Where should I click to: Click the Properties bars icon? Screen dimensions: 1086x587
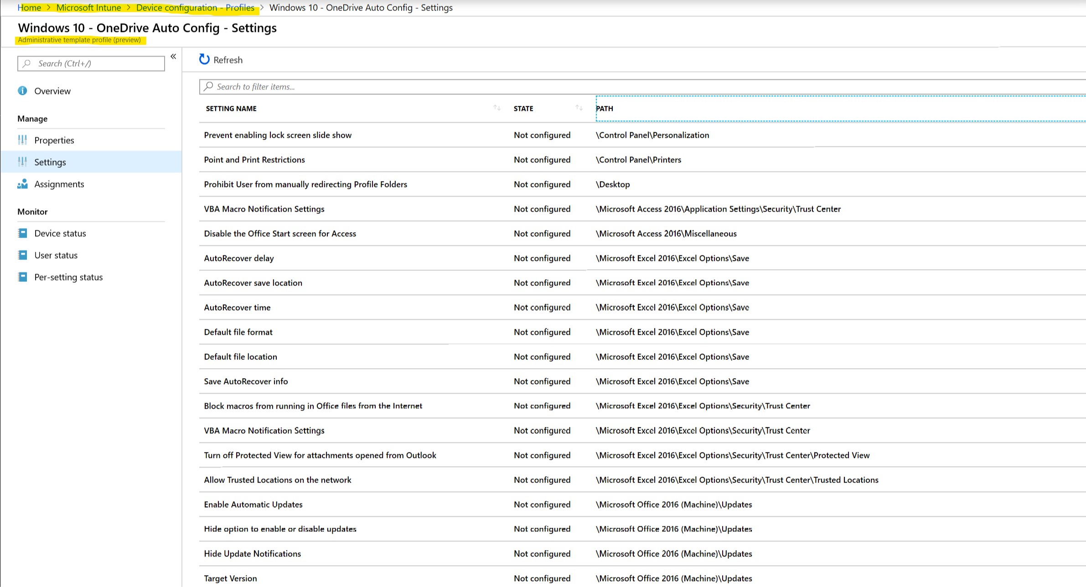[x=22, y=140]
